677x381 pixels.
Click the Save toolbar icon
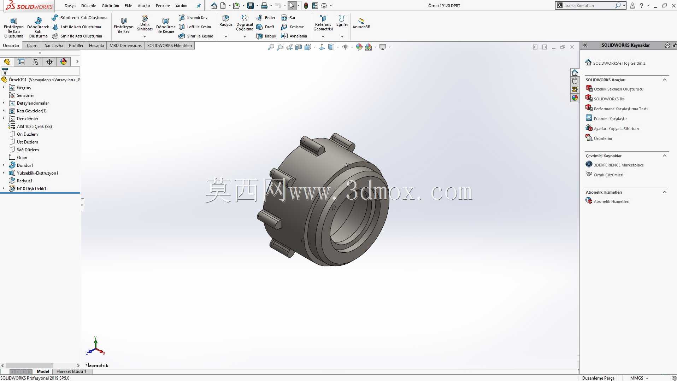251,6
